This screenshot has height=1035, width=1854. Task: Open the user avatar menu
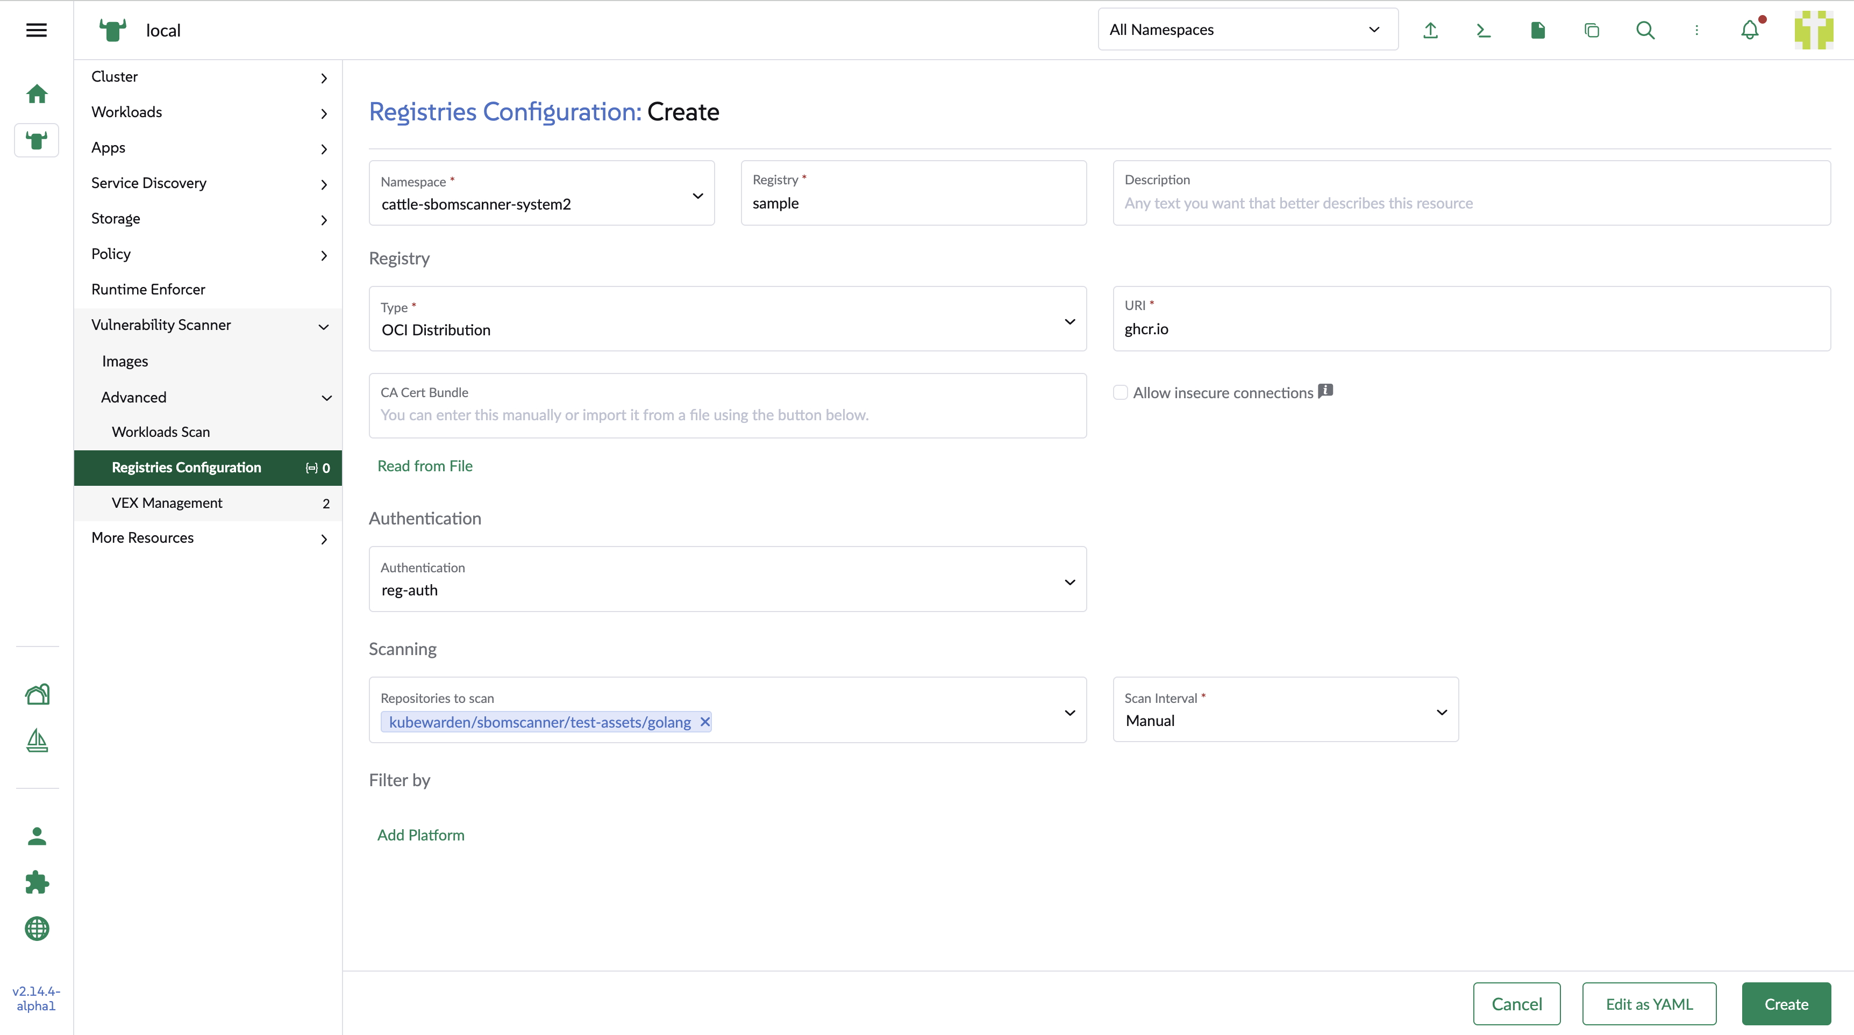click(x=1814, y=30)
